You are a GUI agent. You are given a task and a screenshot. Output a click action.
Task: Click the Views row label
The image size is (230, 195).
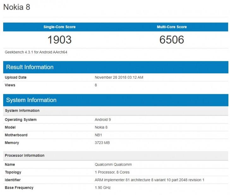pyautogui.click(x=10, y=85)
